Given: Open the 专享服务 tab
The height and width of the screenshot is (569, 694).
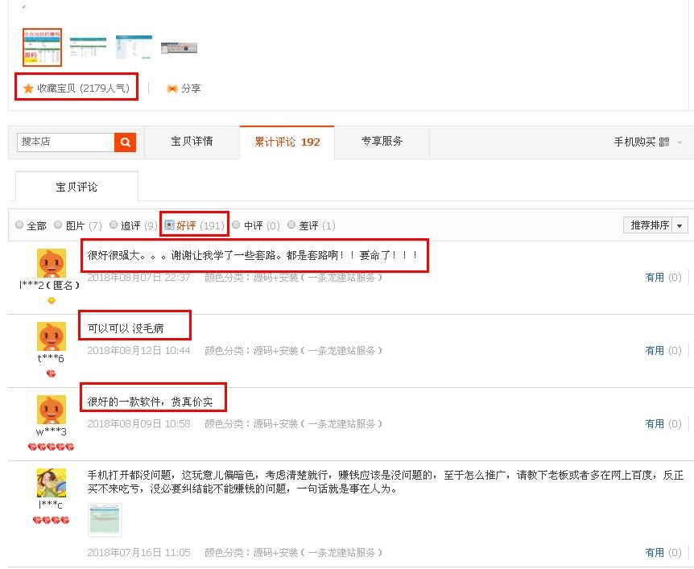Looking at the screenshot, I should (x=382, y=142).
